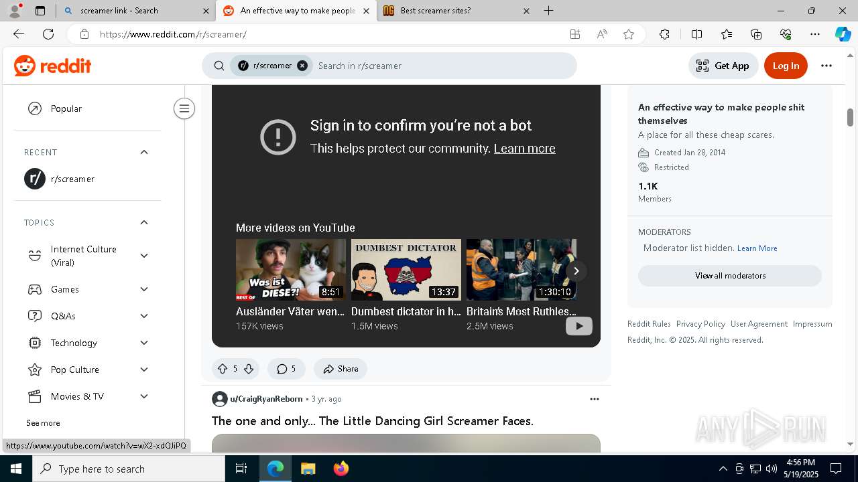Image resolution: width=858 pixels, height=482 pixels.
Task: Open the Britain's Most Ruthless video thumbnail
Action: 522,270
